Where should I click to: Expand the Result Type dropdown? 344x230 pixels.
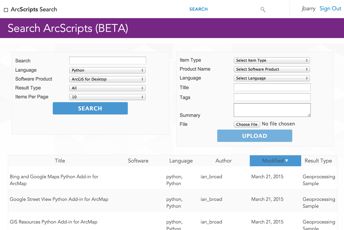tap(107, 88)
